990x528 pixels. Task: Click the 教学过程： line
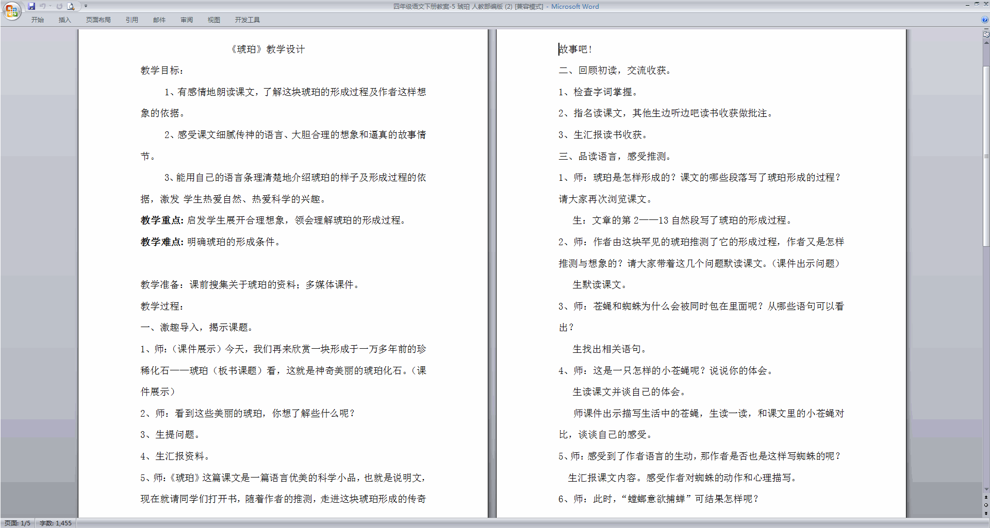pos(162,306)
